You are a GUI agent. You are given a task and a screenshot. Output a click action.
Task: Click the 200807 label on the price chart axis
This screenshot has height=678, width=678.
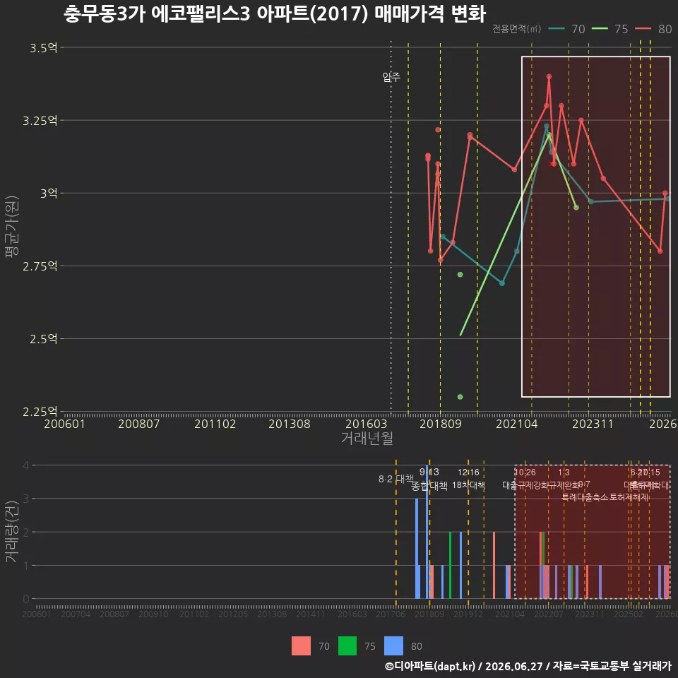click(139, 424)
